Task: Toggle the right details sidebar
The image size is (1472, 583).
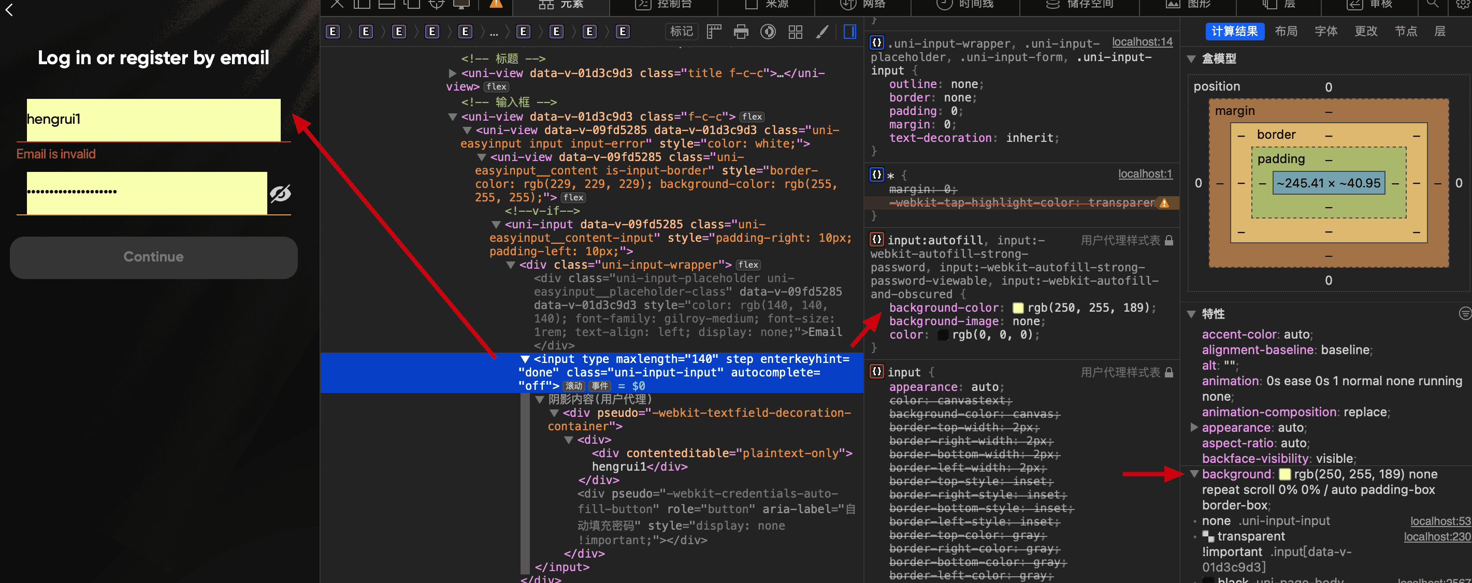Action: pyautogui.click(x=850, y=32)
